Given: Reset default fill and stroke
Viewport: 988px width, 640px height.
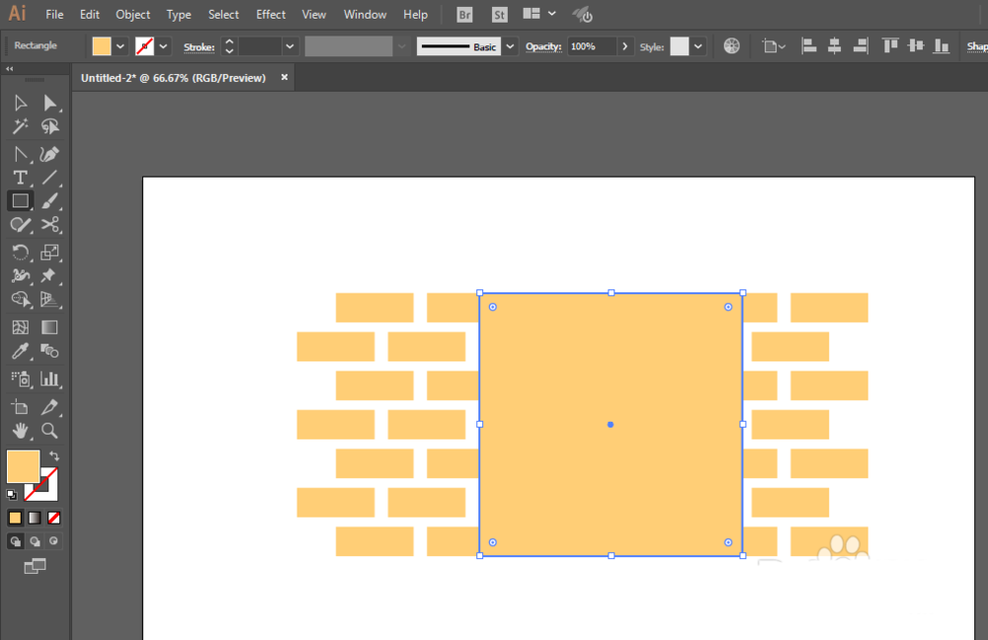Looking at the screenshot, I should click(x=11, y=495).
